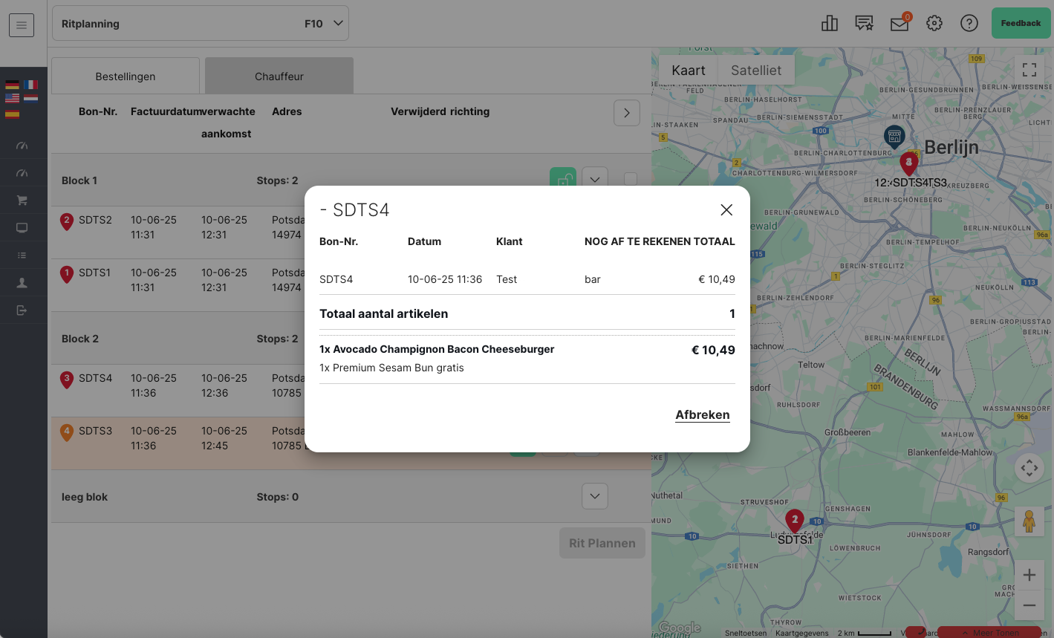The width and height of the screenshot is (1054, 638).
Task: Click the SDTS4 bon number in the dialog
Action: pos(336,279)
